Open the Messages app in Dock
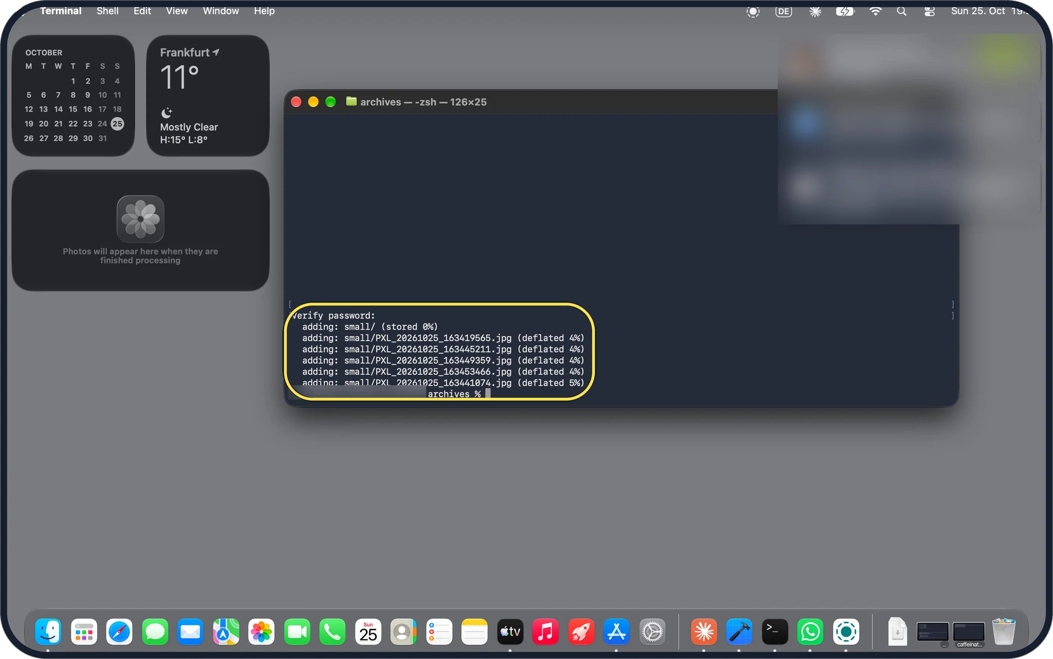1053x659 pixels. click(155, 632)
